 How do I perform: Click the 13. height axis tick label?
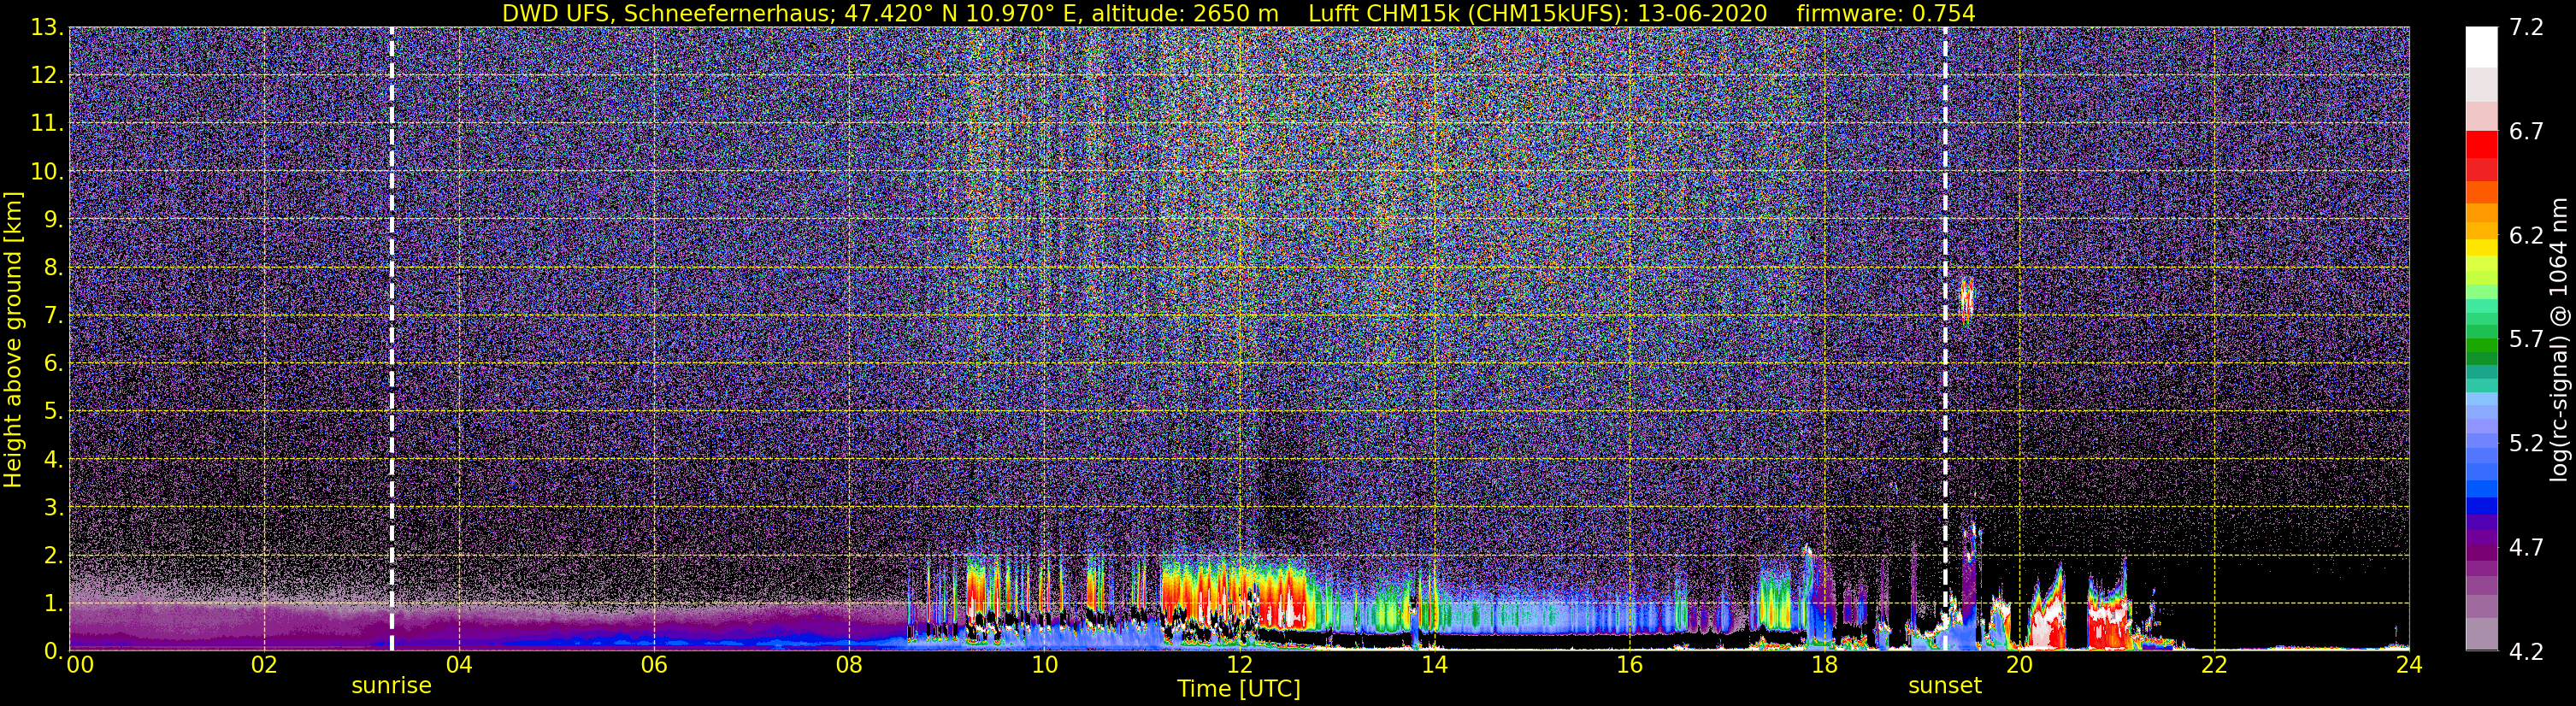point(48,28)
